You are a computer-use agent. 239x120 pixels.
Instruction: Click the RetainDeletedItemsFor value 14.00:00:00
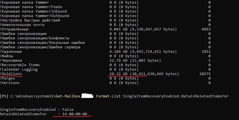[75, 114]
